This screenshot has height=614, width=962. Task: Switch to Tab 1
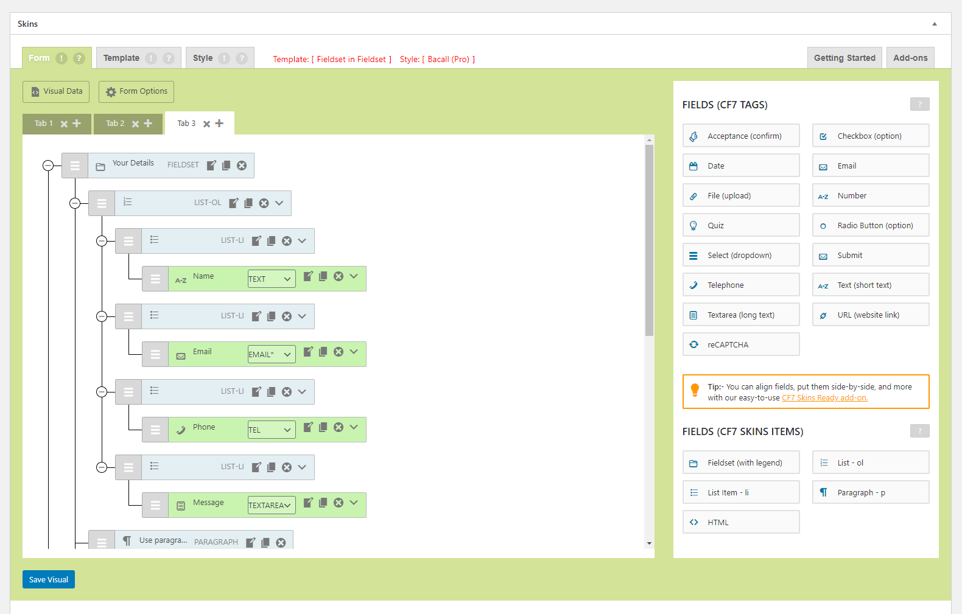tap(43, 124)
